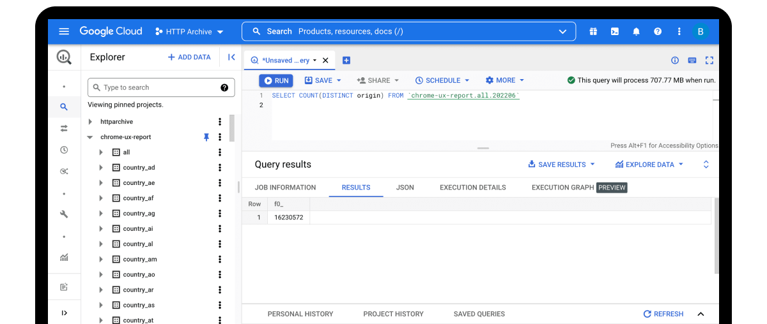The image size is (767, 324).
Task: Open actions menu for httparchive project
Action: coord(220,122)
